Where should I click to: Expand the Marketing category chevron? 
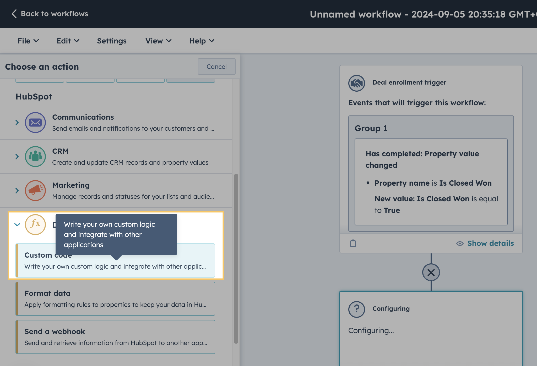click(17, 191)
